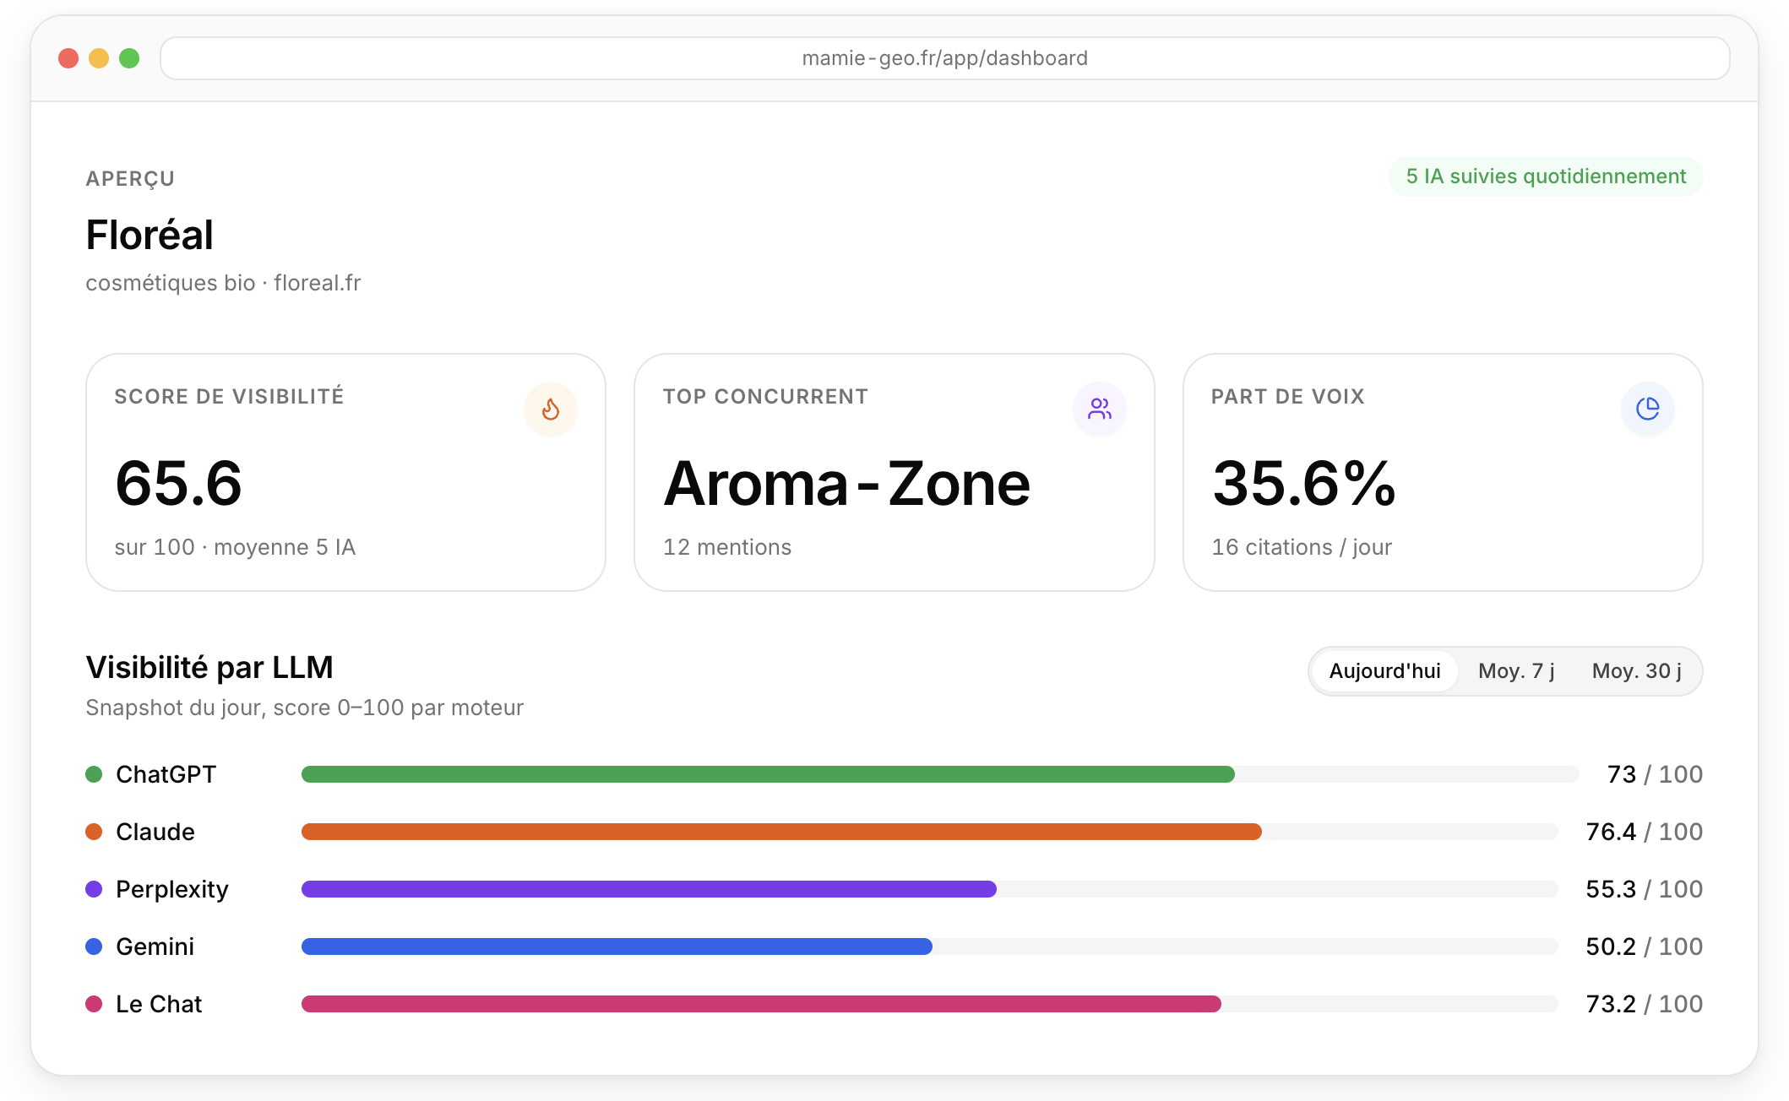Click 'sur 100 · moyenne 5 IA' caption
The image size is (1789, 1101).
(235, 547)
